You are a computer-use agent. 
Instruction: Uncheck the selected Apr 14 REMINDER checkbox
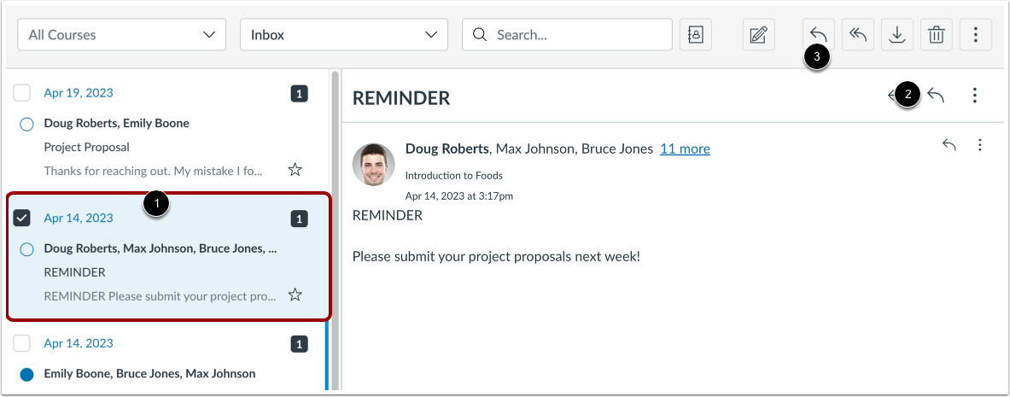pos(22,218)
